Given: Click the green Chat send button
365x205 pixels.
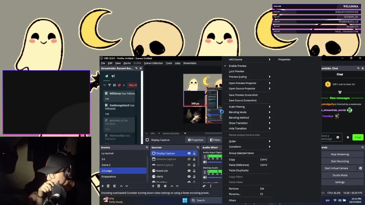Looking at the screenshot, I should coord(358,137).
